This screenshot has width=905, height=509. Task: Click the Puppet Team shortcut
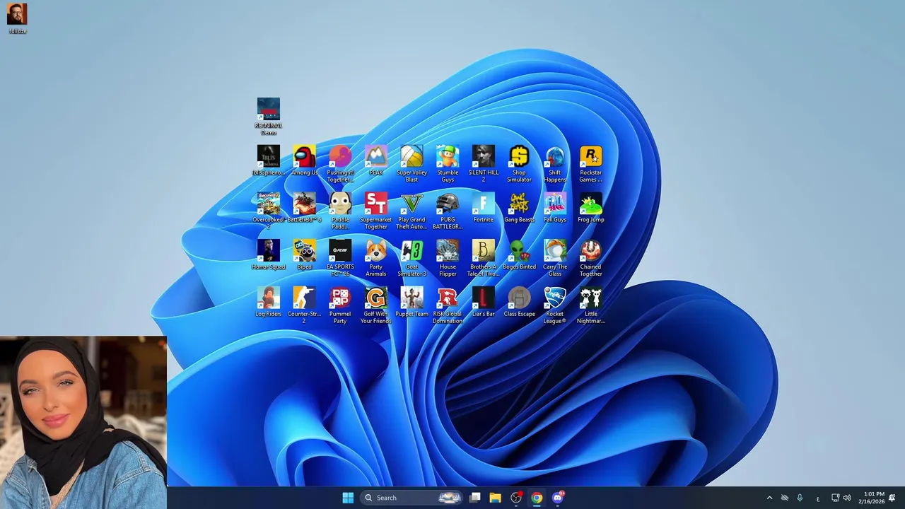(x=411, y=302)
